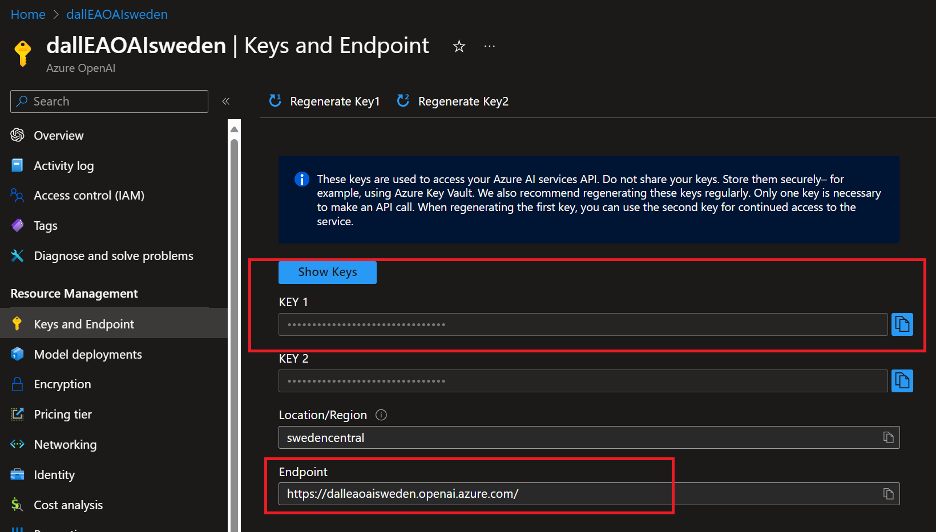This screenshot has height=532, width=936.
Task: Click the purple Tags icon
Action: (x=17, y=225)
